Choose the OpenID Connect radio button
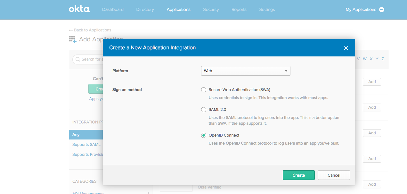Viewport: 407px width, 194px height. coord(204,135)
